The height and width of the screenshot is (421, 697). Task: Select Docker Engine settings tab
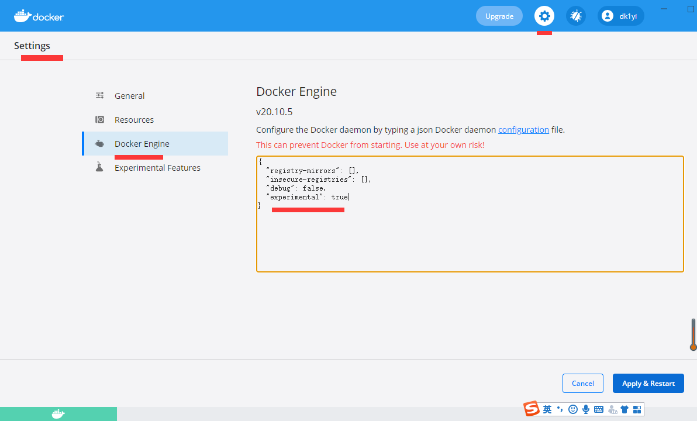(155, 144)
